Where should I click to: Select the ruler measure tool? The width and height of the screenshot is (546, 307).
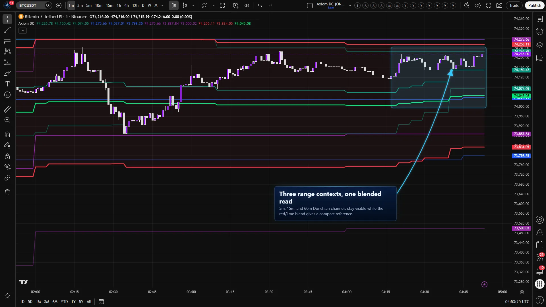click(x=7, y=109)
